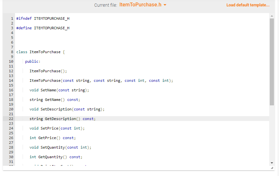Click the 'void SetQuantity(const int);' line

pos(60,147)
